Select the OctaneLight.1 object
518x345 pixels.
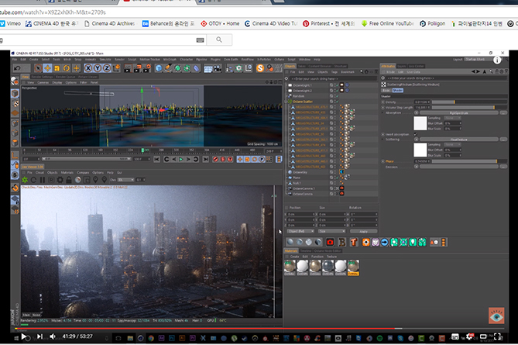tap(302, 85)
